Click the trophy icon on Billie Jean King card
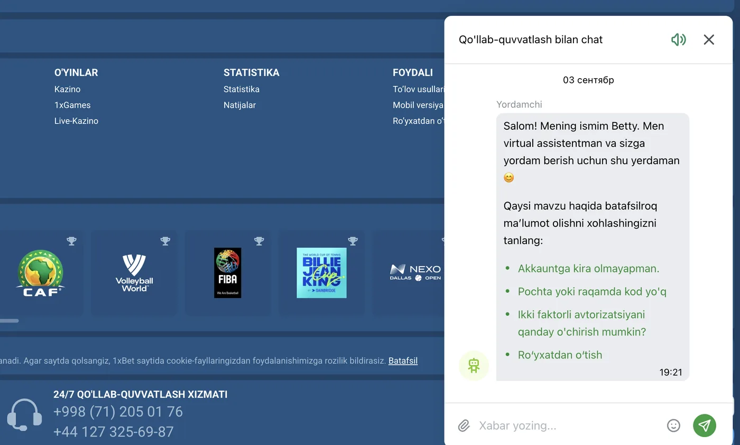Viewport: 740px width, 445px height. pyautogui.click(x=353, y=241)
